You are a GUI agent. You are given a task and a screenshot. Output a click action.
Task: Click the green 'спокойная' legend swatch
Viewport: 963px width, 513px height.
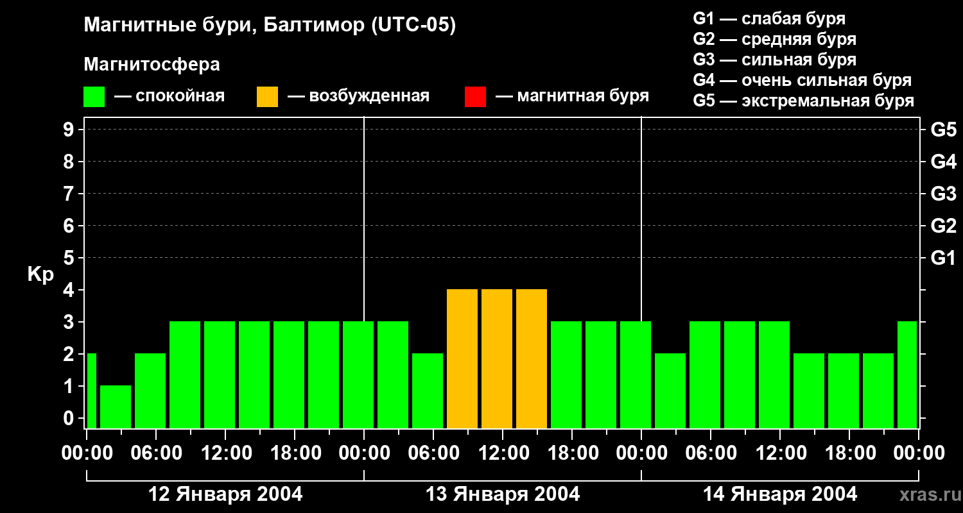click(94, 97)
